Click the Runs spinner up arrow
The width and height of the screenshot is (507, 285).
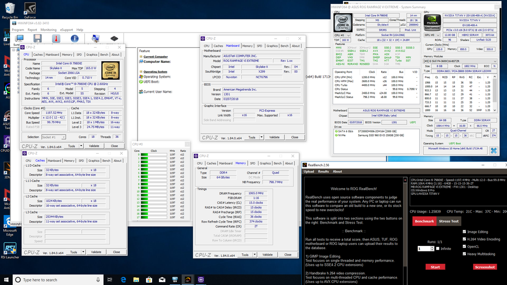click(432, 247)
